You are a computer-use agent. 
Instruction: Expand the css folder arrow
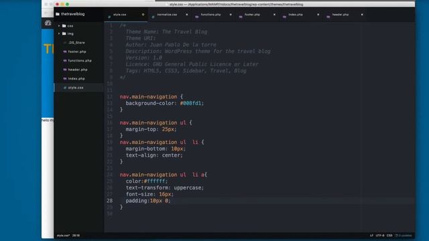coord(59,25)
